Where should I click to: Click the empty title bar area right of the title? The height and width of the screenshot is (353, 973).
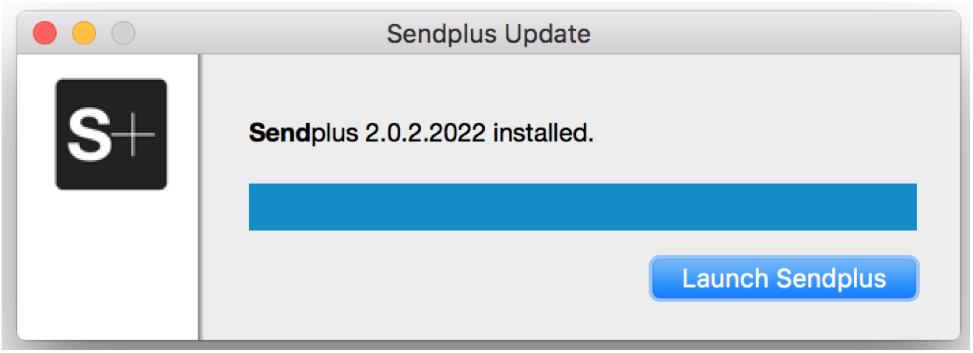click(771, 34)
